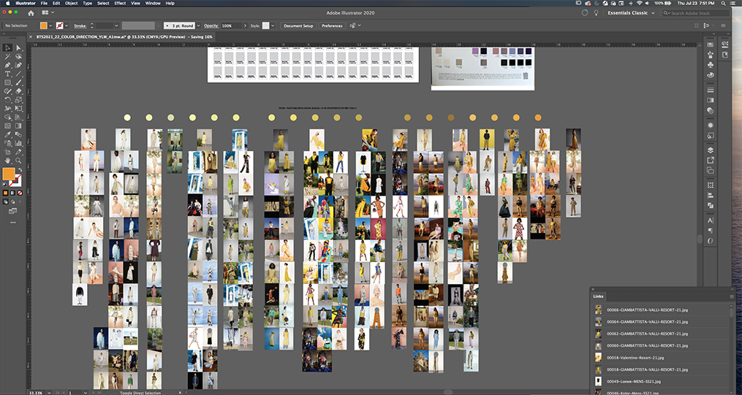Screen dimensions: 742x395
Task: Select the Selection tool (black arrow)
Action: coord(7,47)
